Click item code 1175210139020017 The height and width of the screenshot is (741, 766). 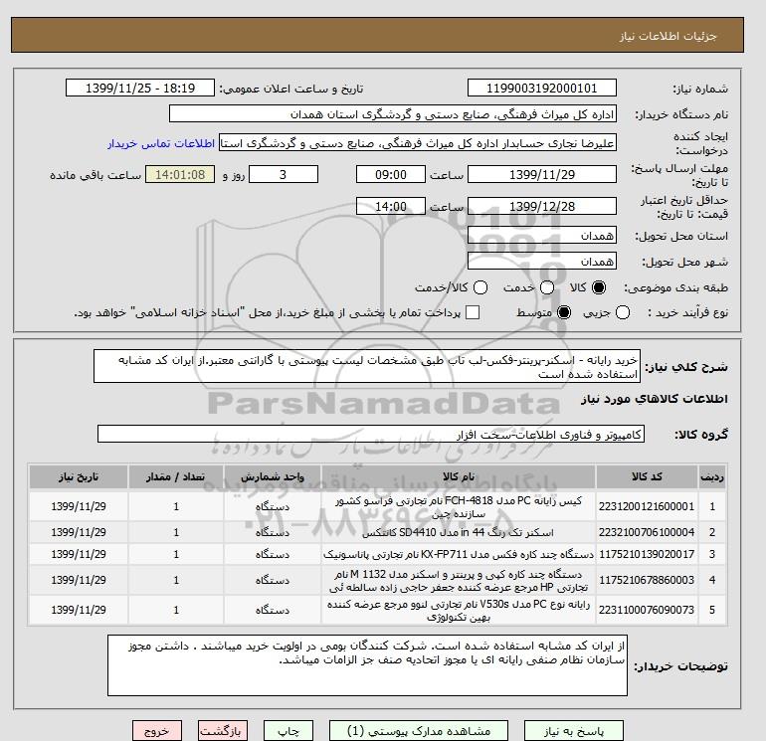click(x=647, y=554)
